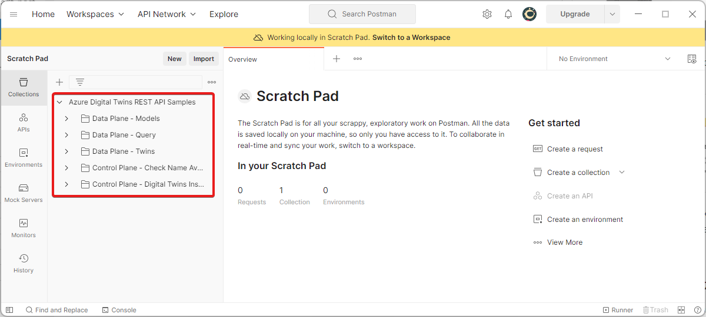
Task: Open Trash in status bar
Action: (655, 310)
